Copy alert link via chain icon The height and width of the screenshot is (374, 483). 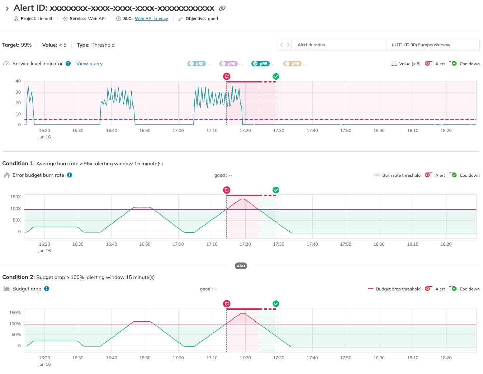pyautogui.click(x=222, y=8)
